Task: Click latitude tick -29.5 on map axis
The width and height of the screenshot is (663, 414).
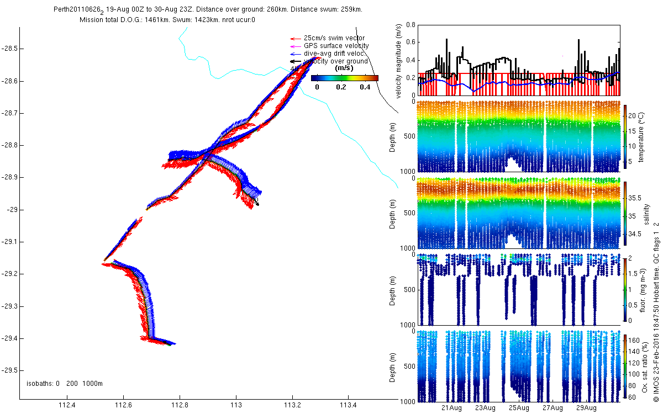Action: point(9,370)
